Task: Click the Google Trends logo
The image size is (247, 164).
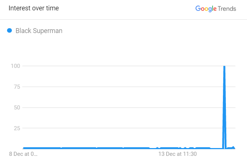Action: click(216, 9)
